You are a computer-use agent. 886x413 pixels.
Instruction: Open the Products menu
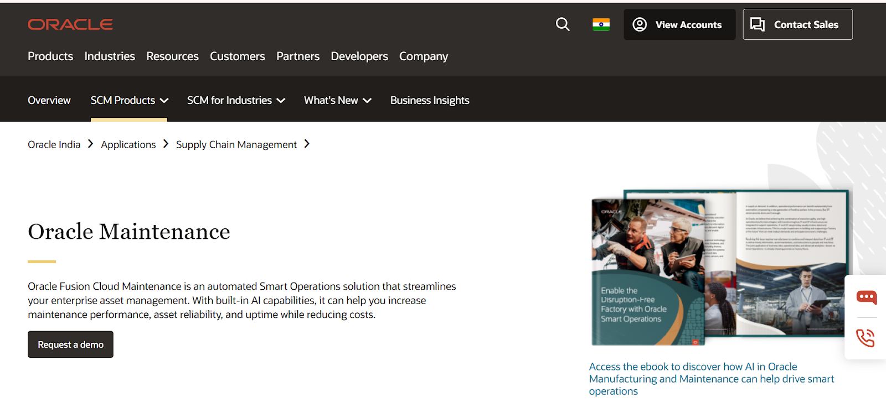tap(50, 56)
